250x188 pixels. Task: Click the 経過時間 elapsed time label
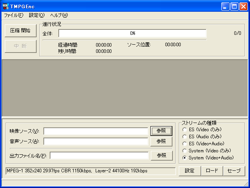pos(68,45)
